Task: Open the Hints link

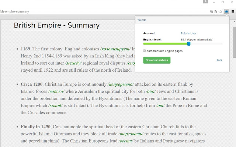Action: tap(219, 60)
